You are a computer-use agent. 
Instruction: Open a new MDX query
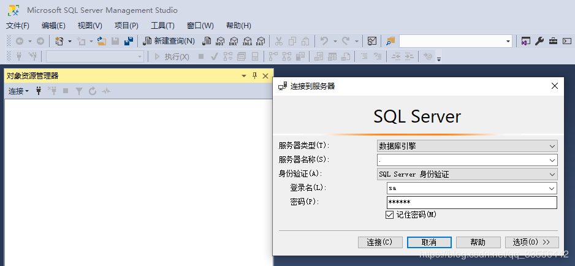[220, 41]
